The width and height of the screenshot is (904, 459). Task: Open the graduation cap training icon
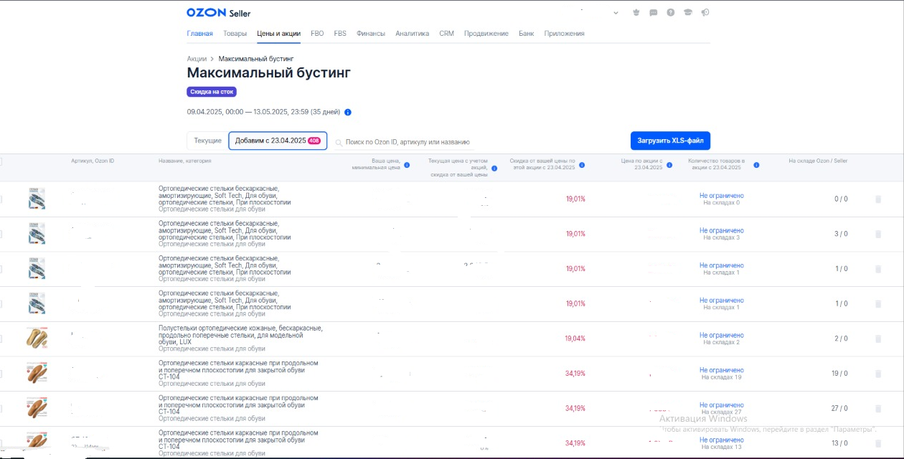688,12
